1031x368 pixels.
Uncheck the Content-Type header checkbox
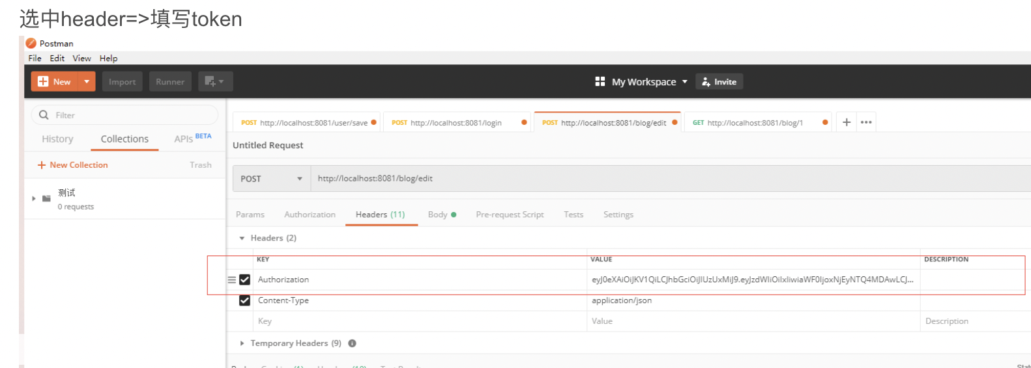[x=244, y=300]
